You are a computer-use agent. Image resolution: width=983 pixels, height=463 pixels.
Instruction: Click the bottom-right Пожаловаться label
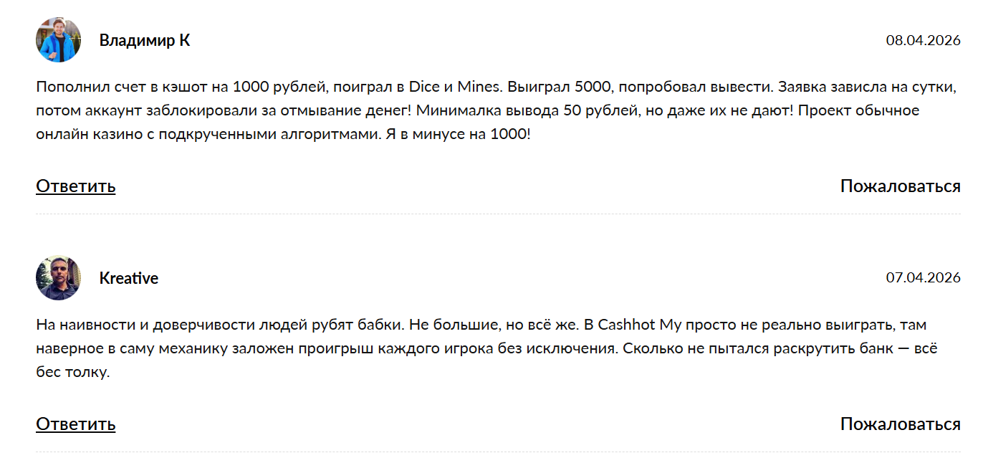tap(901, 424)
